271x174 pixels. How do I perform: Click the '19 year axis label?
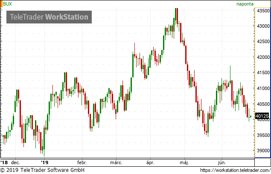44,162
